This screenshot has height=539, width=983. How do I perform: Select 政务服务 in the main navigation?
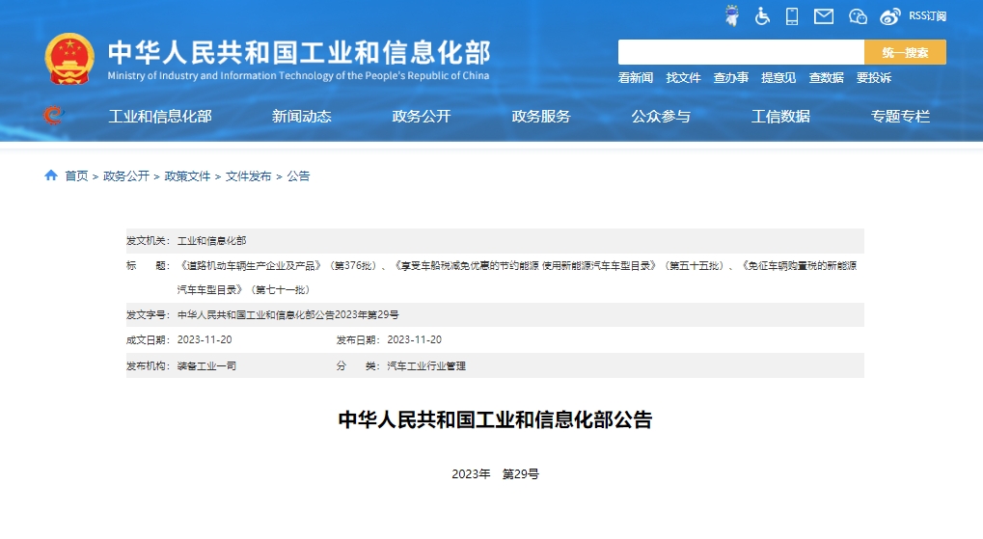(x=541, y=117)
